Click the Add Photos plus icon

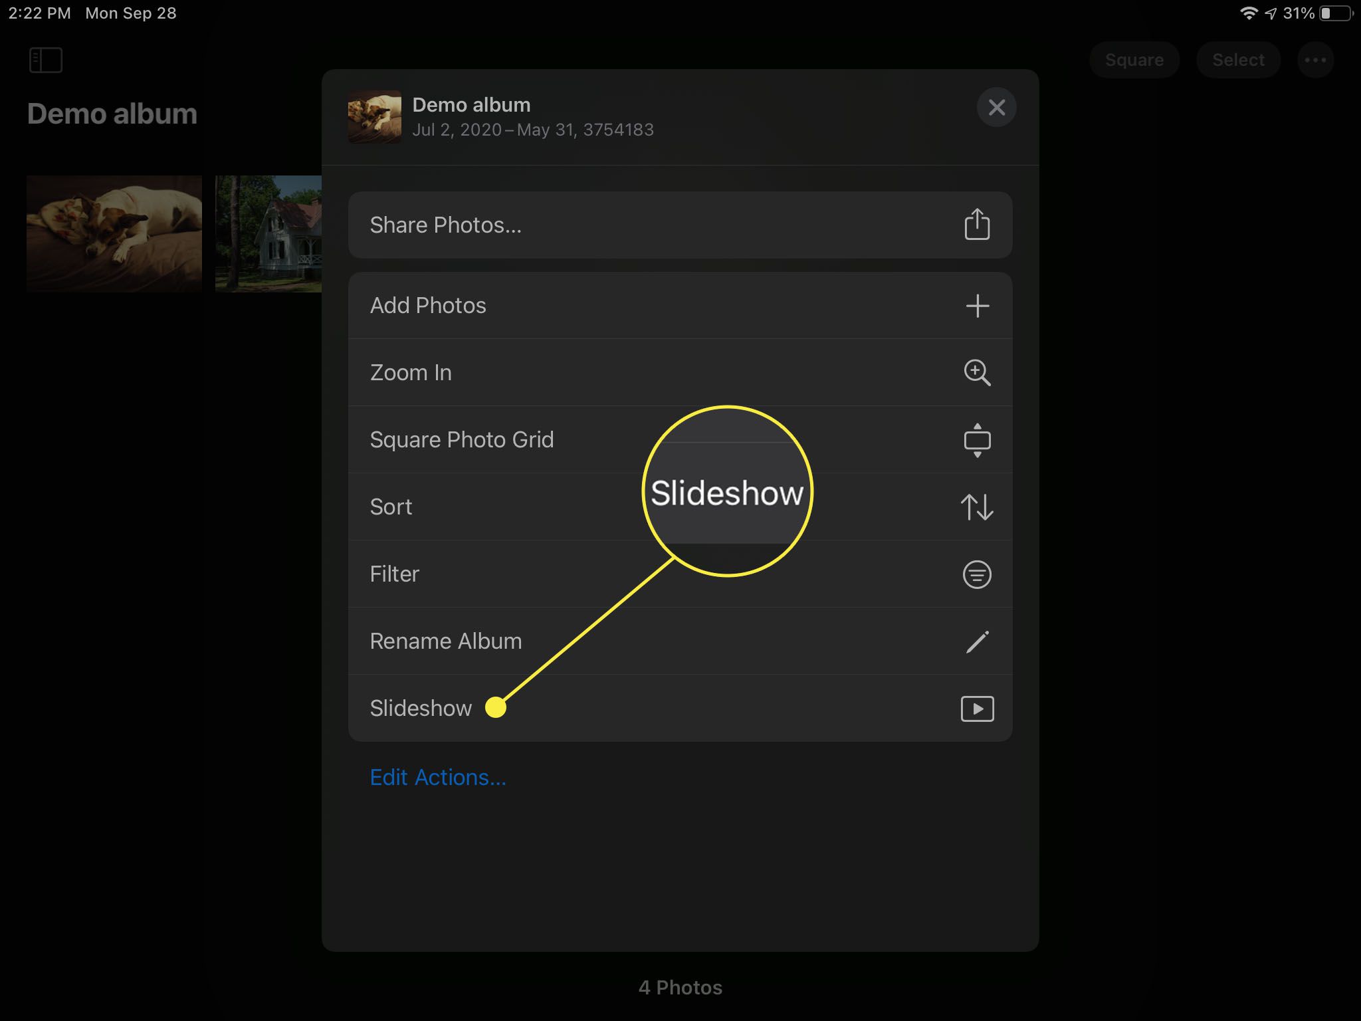click(x=978, y=306)
